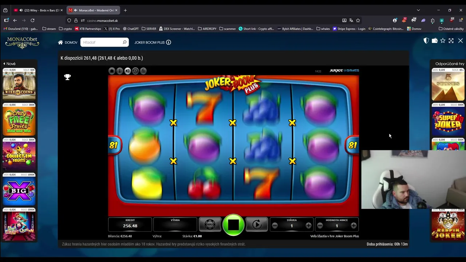Open a new browser tab
Image resolution: width=466 pixels, height=262 pixels.
[125, 10]
